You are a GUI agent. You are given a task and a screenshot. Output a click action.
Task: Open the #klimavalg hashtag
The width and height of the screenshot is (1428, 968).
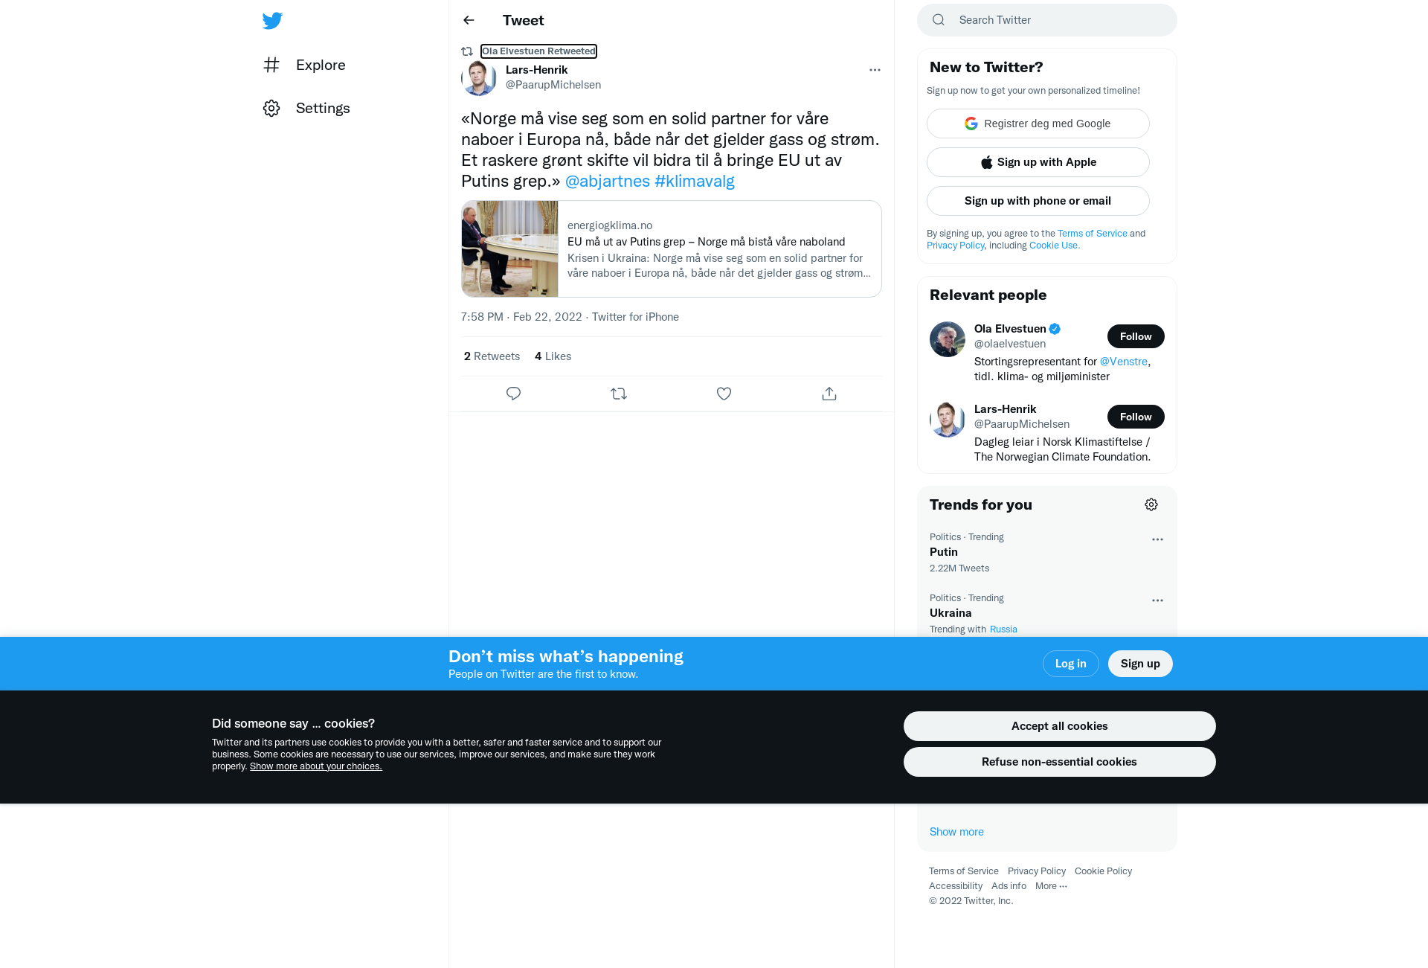695,181
